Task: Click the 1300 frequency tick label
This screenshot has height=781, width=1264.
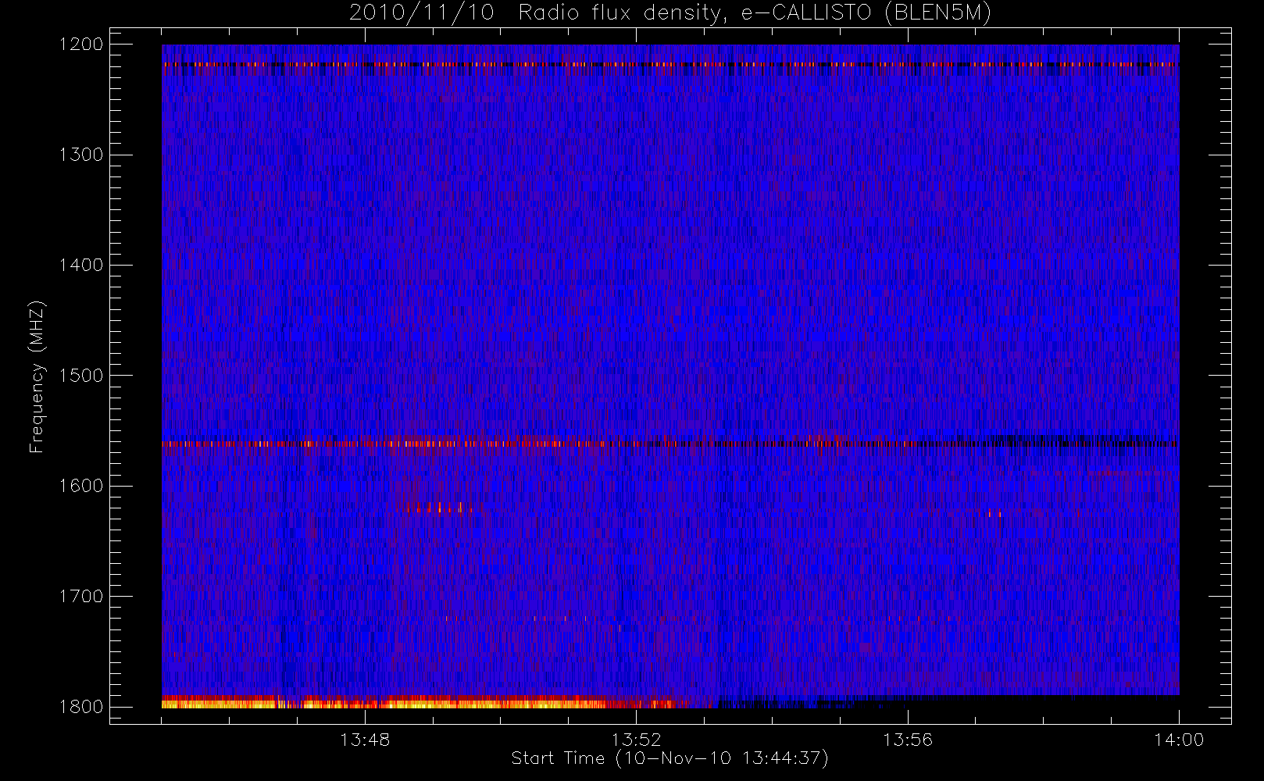Action: [81, 155]
